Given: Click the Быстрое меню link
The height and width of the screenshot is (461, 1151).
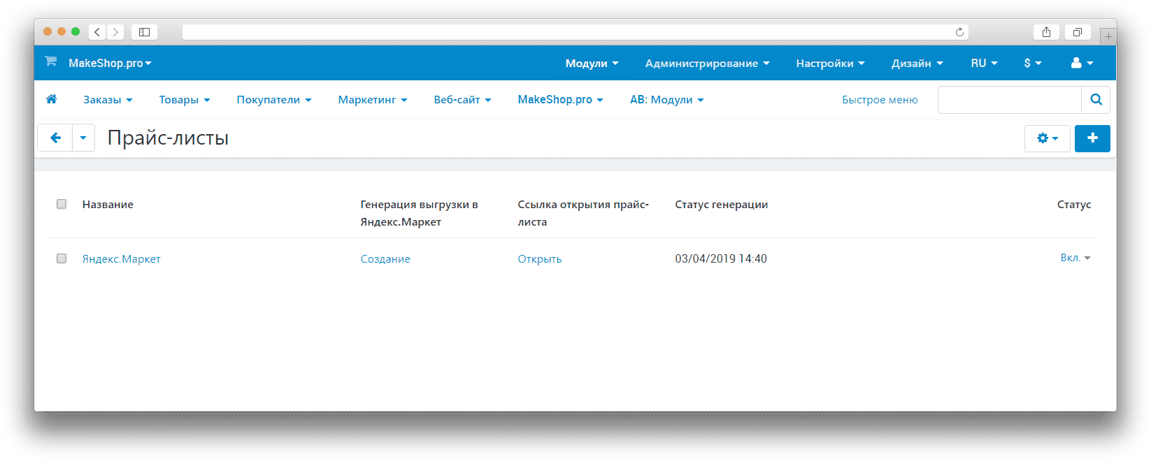Looking at the screenshot, I should [880, 100].
